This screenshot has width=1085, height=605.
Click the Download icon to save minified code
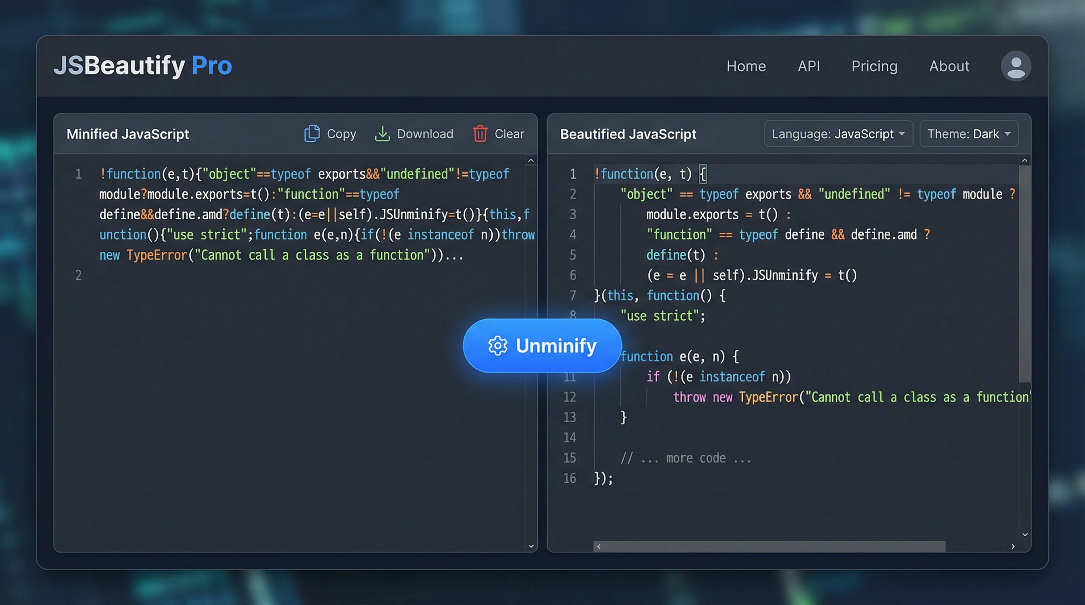point(382,134)
